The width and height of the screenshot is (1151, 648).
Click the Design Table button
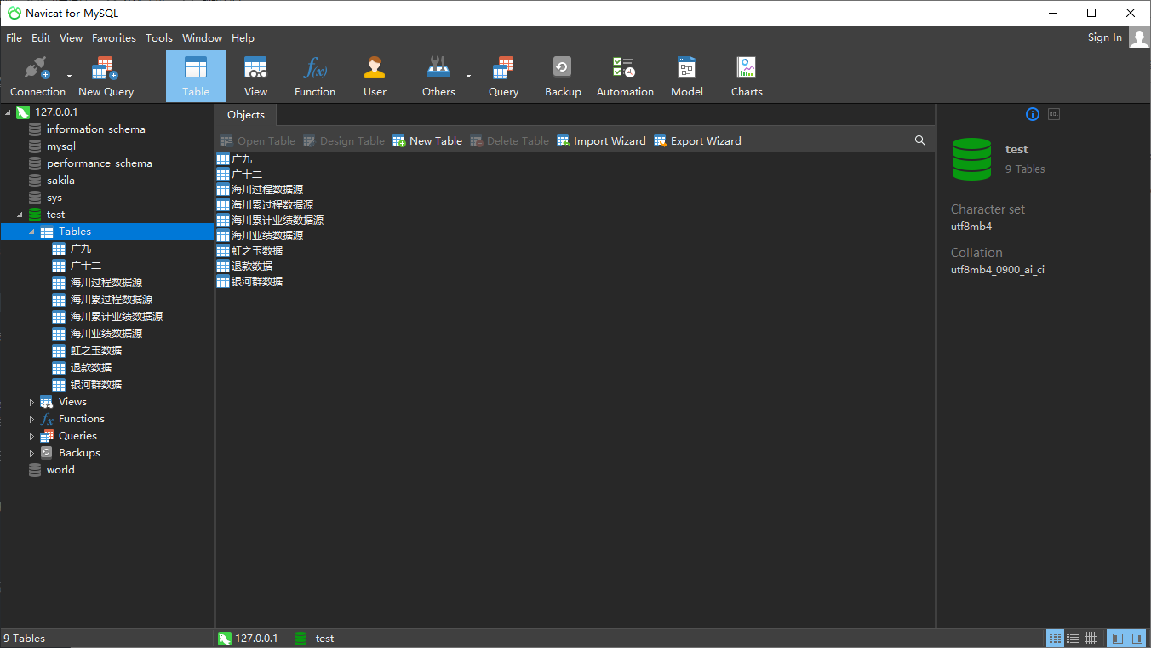point(344,141)
